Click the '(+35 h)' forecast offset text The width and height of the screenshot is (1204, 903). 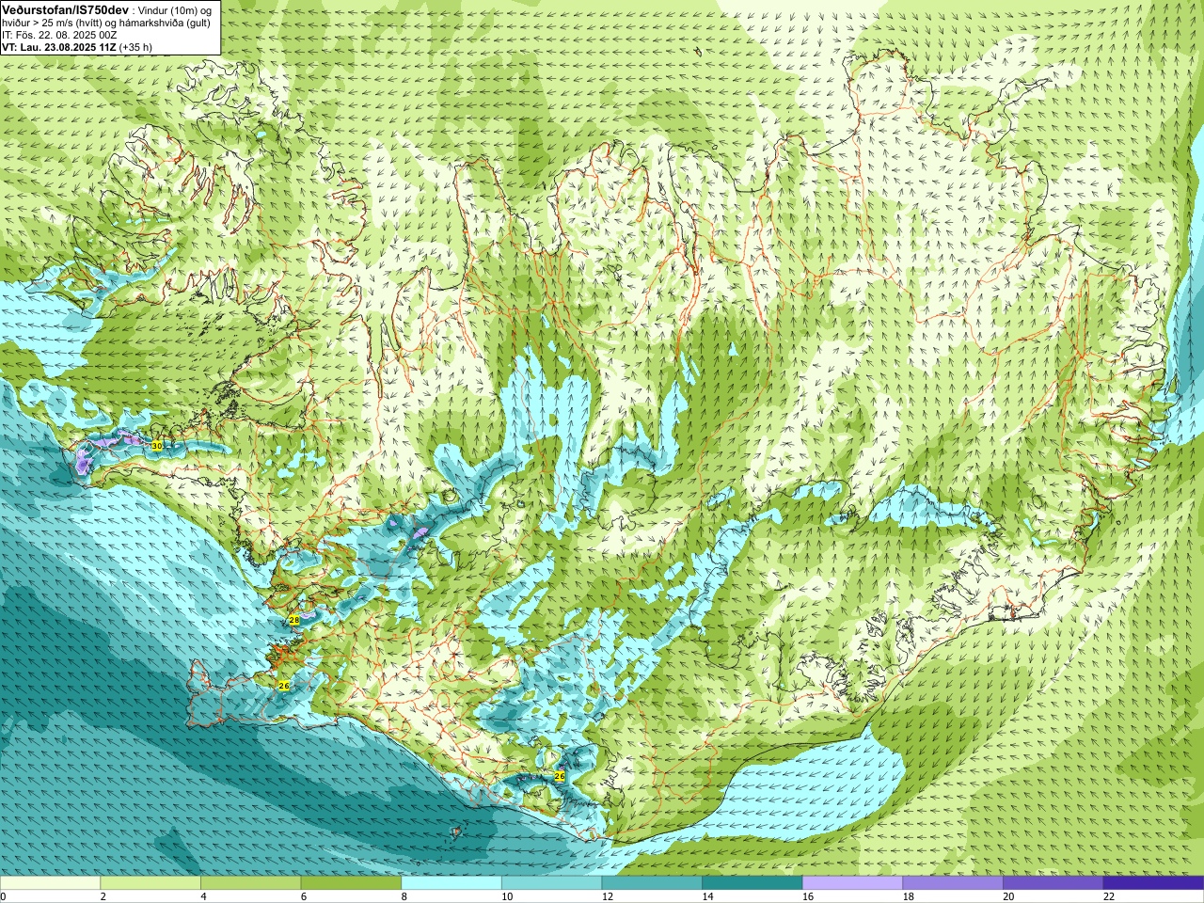pos(135,47)
